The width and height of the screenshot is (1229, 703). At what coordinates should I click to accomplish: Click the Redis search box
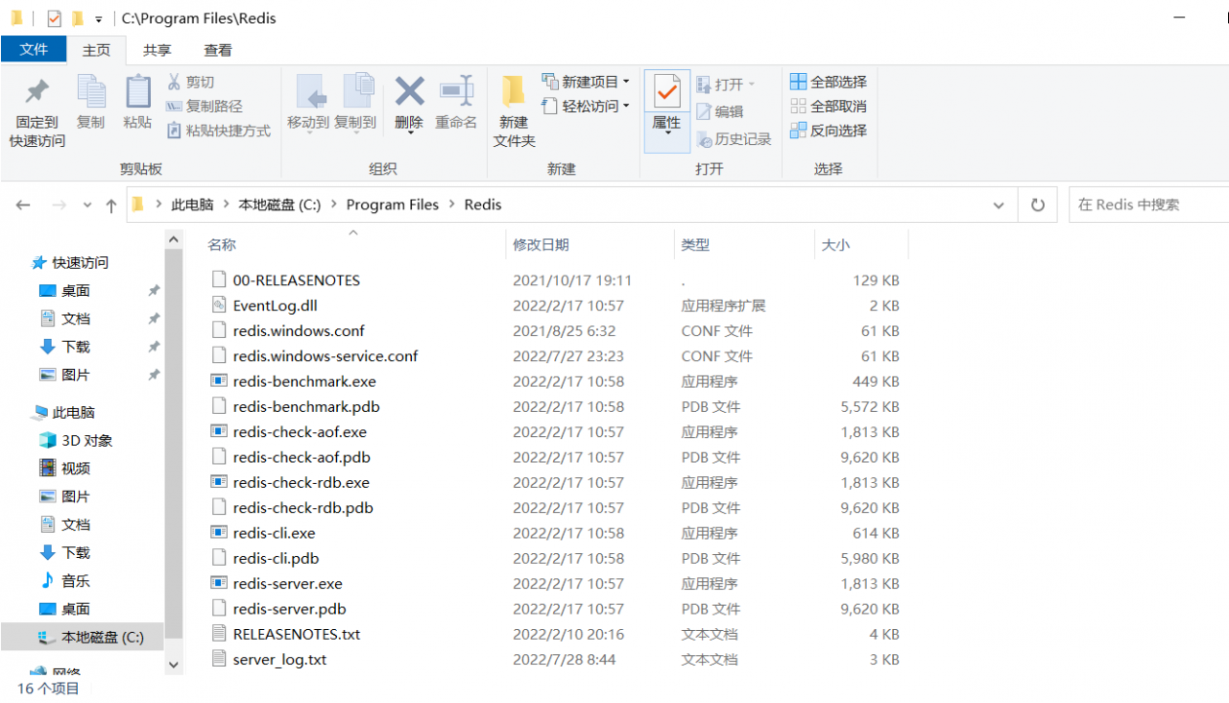click(1148, 205)
